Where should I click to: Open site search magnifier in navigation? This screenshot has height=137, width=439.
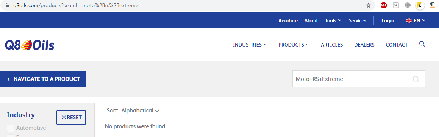pyautogui.click(x=422, y=44)
